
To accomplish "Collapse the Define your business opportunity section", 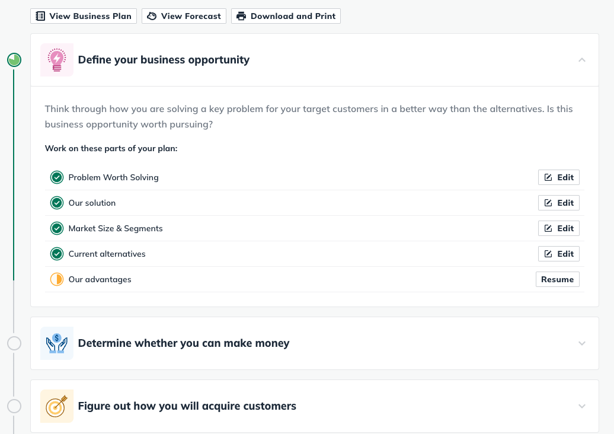I will (581, 60).
